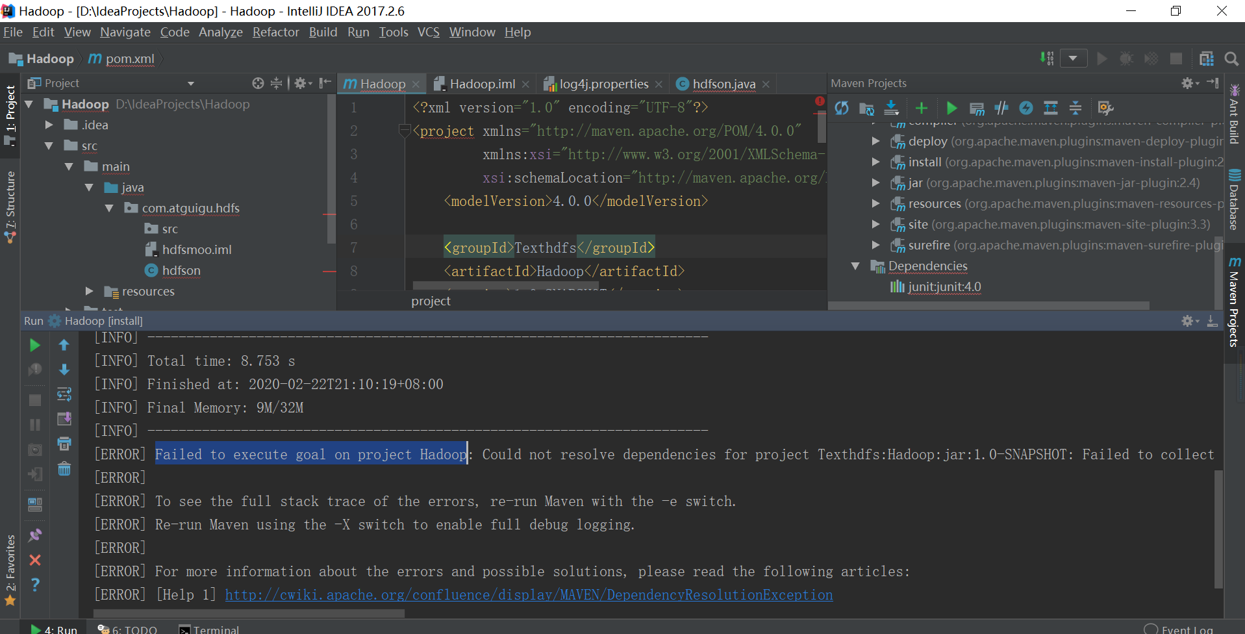Execute Maven goal icon
1245x634 pixels.
pyautogui.click(x=977, y=108)
